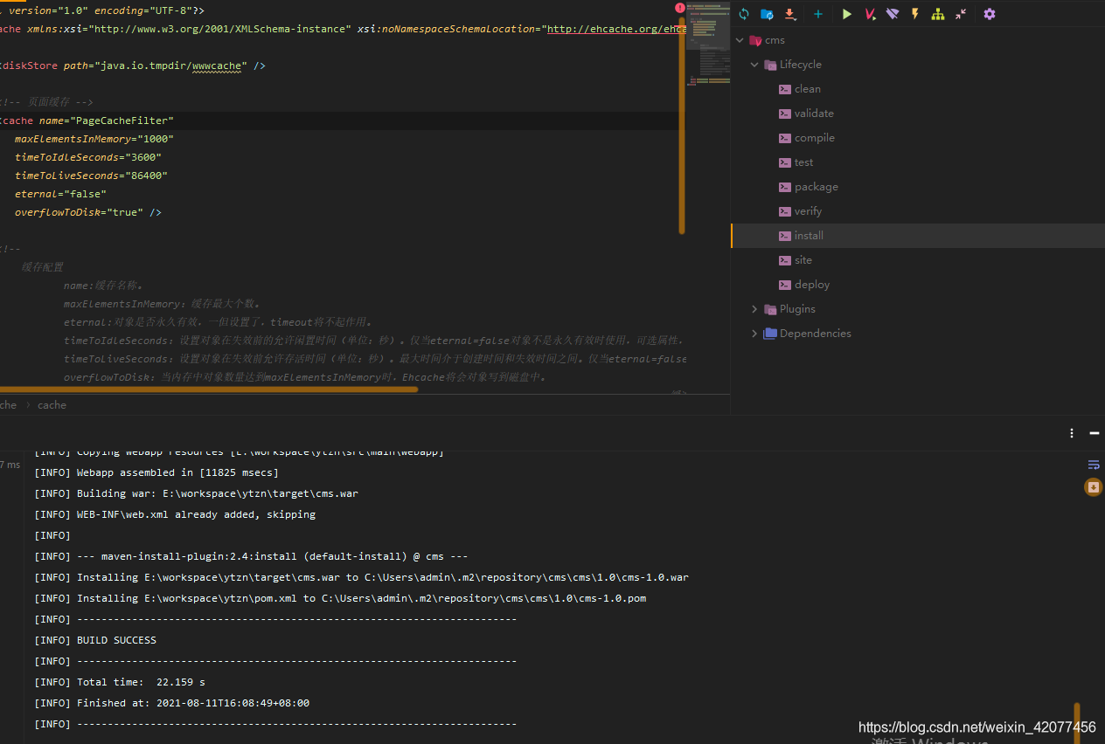Image resolution: width=1105 pixels, height=744 pixels.
Task: Click the red error indicator in editor
Action: coord(680,8)
